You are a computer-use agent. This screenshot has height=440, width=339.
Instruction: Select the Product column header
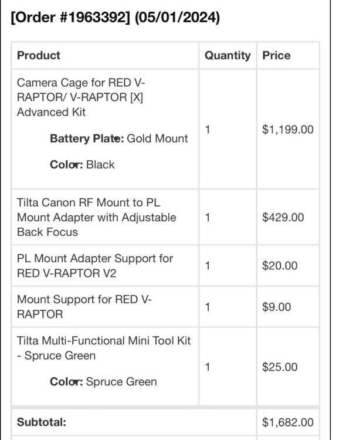39,55
